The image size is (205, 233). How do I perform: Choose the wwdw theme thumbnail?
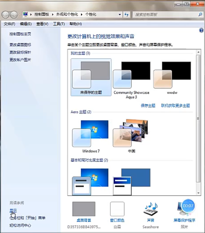click(x=172, y=76)
